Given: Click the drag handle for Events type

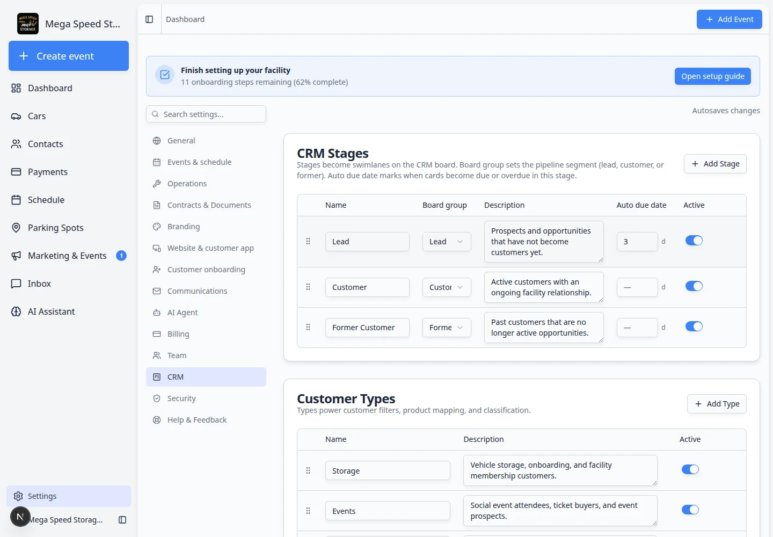Looking at the screenshot, I should click(308, 511).
